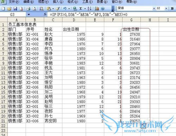Sort ascending with the A-Z icon
Viewport: 176px width, 136px height.
89,9
